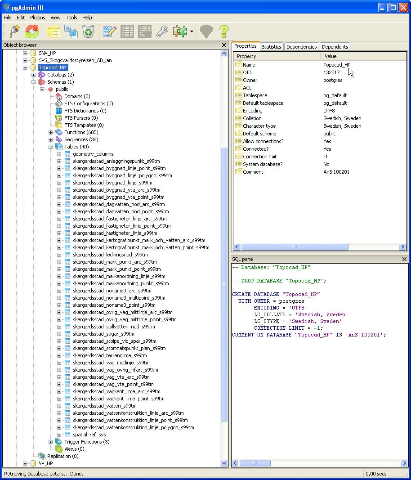Screen dimensions: 411x480
Task: Switch to the Dependents tab
Action: pos(335,46)
